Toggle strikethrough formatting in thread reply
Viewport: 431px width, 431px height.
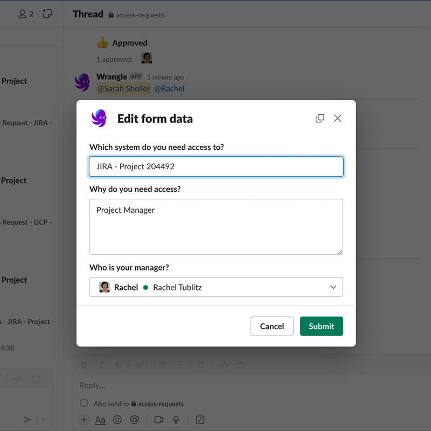[118, 365]
